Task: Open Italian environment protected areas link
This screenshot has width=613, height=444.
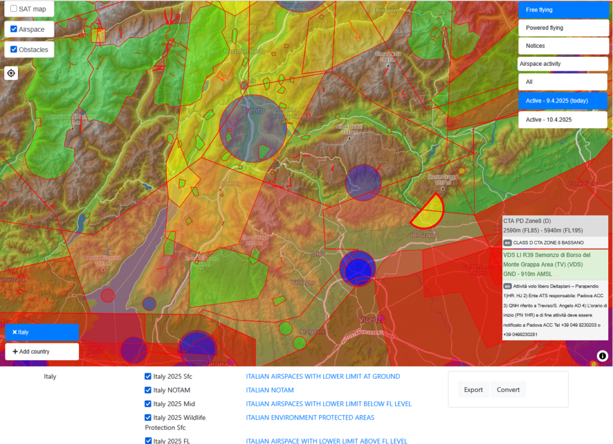Action: 310,418
